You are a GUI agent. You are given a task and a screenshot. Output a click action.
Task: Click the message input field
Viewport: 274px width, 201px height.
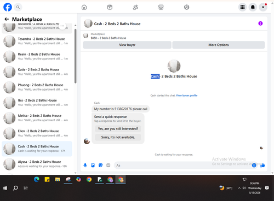coord(182,165)
